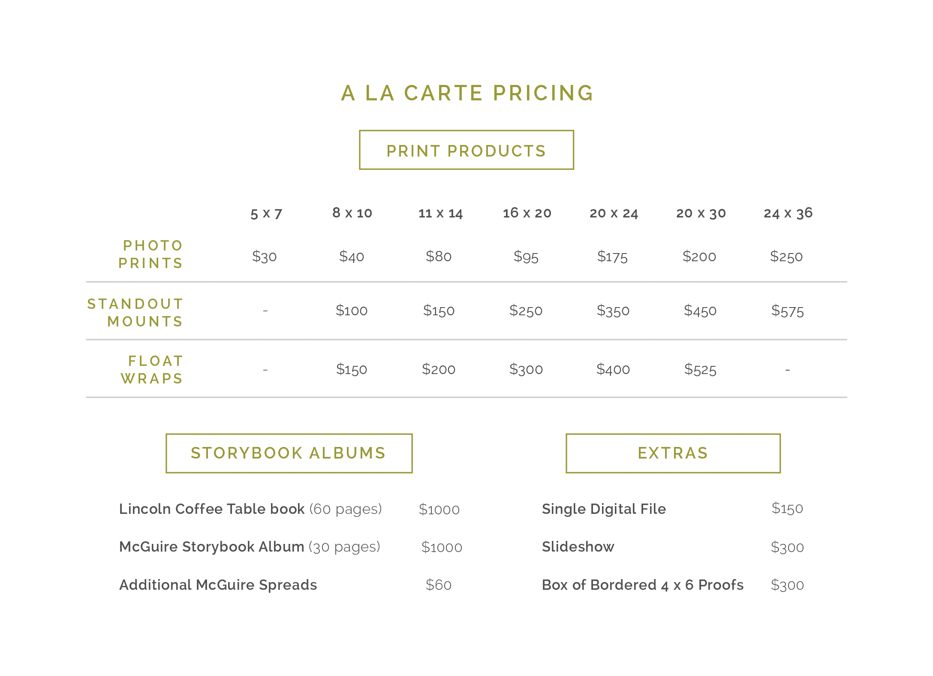933x676 pixels.
Task: Click the Single Digital File item
Action: [604, 509]
